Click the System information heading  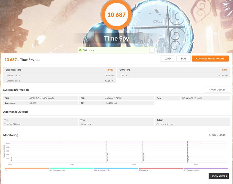pos(16,90)
